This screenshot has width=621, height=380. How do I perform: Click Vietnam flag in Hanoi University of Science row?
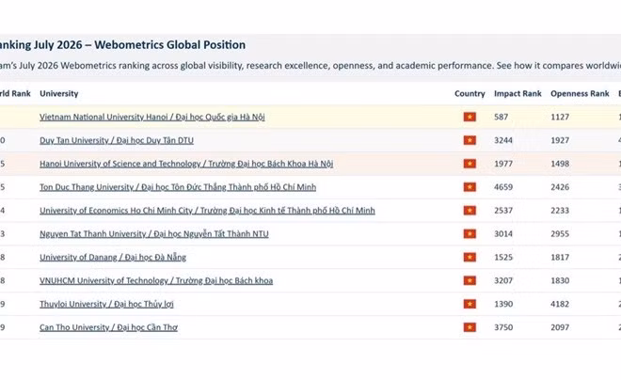click(470, 164)
